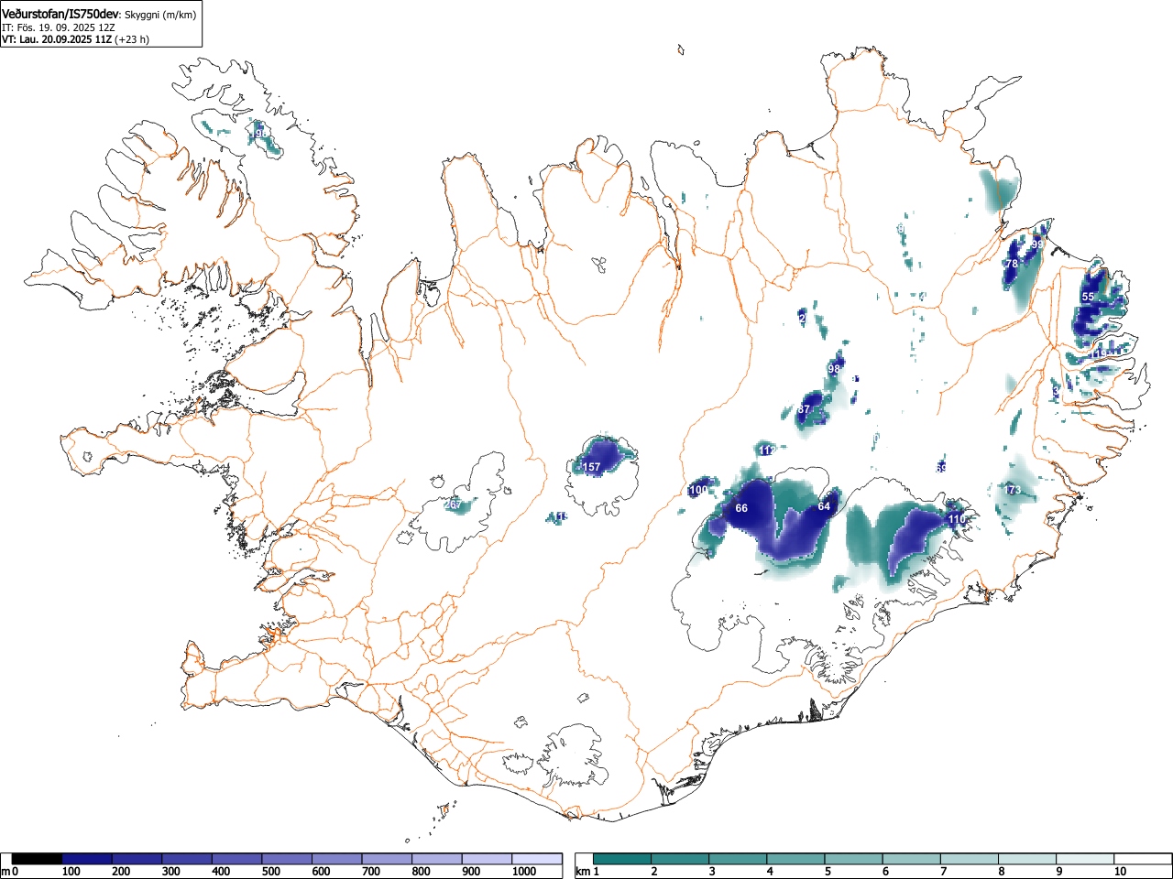Select the VT: Lau. 20.09.2025 11Z (+23 h) line

pyautogui.click(x=75, y=39)
